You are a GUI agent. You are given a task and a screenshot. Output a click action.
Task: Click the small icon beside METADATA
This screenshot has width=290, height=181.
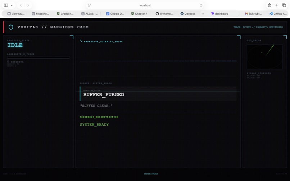(8, 61)
